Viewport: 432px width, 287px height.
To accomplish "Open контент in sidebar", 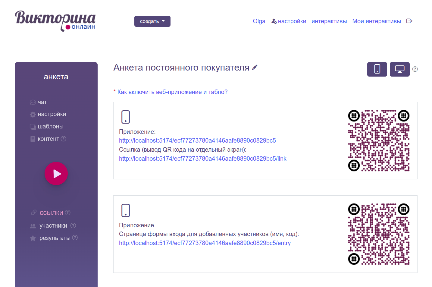I will (49, 139).
